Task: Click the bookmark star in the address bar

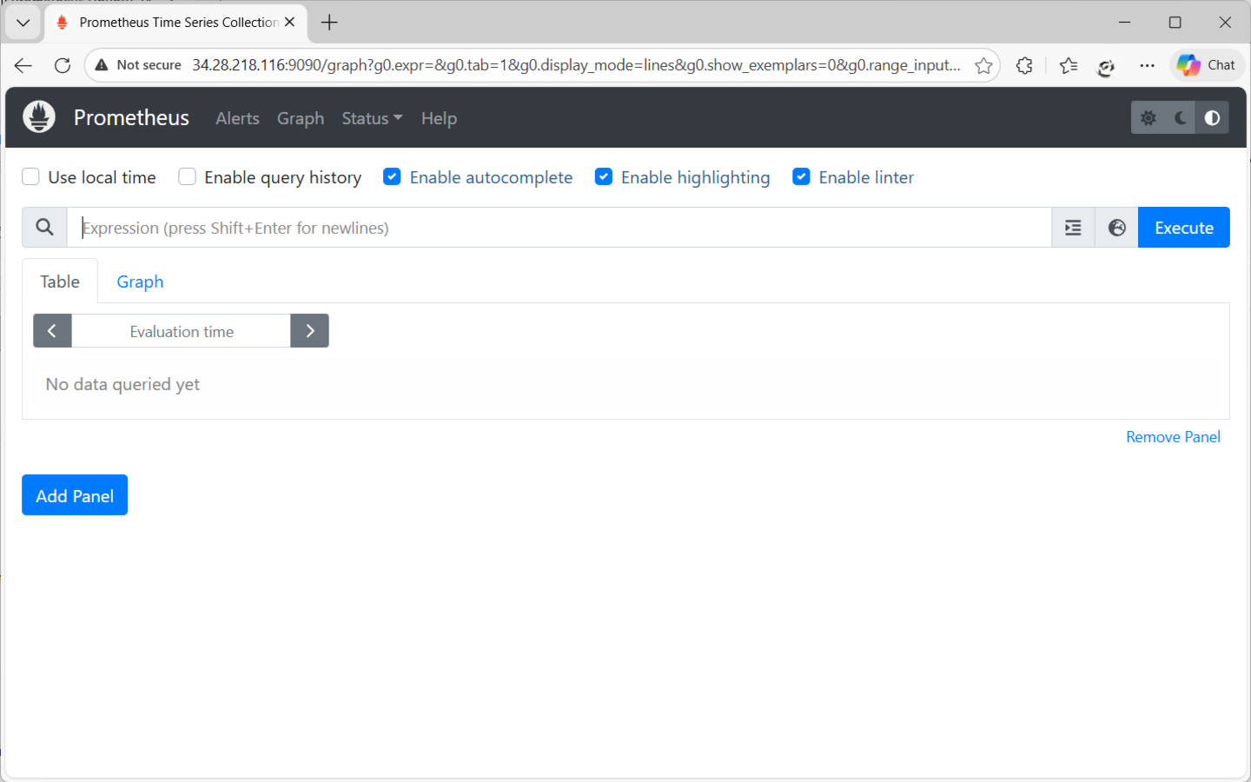Action: 983,64
